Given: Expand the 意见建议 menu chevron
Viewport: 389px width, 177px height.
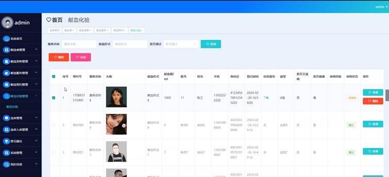Looking at the screenshot, I should point(36,141).
